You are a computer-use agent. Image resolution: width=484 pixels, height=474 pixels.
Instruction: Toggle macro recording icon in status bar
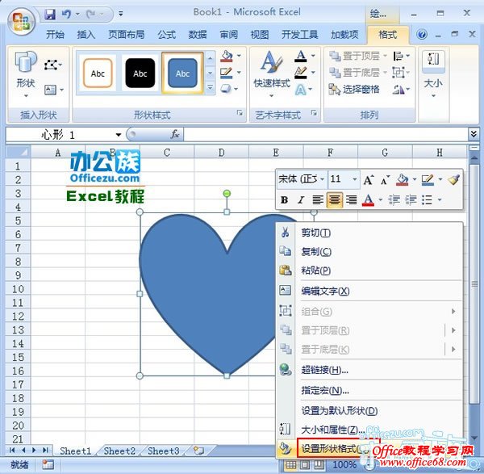tap(48, 464)
